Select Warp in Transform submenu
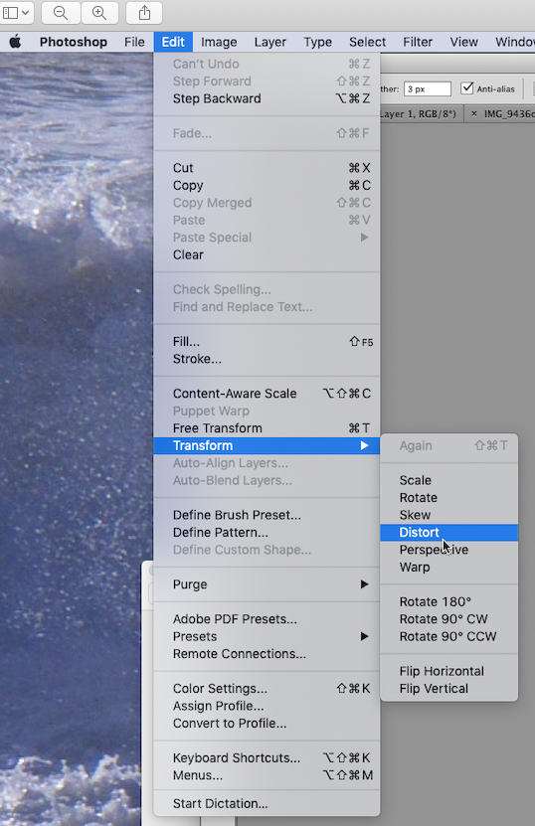This screenshot has width=535, height=826. 449,568
